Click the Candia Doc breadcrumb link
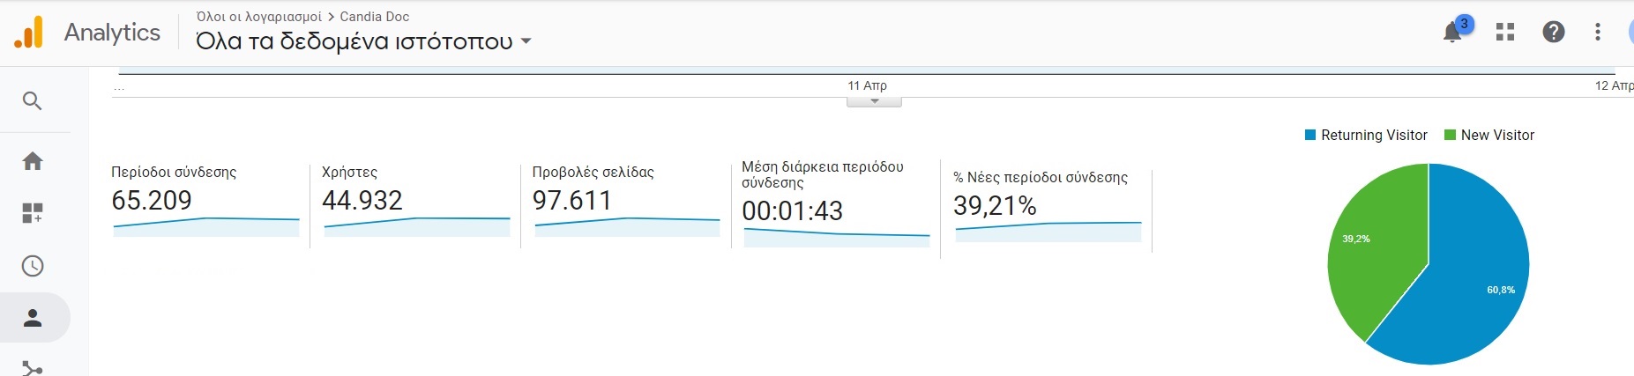1634x376 pixels. click(375, 17)
